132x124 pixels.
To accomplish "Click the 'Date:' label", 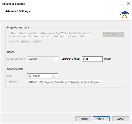I will click(10, 76).
